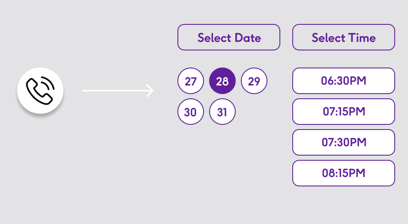Viewport: 408px width, 224px height.
Task: Click the sound waves on the phone icon
Action: coord(48,83)
